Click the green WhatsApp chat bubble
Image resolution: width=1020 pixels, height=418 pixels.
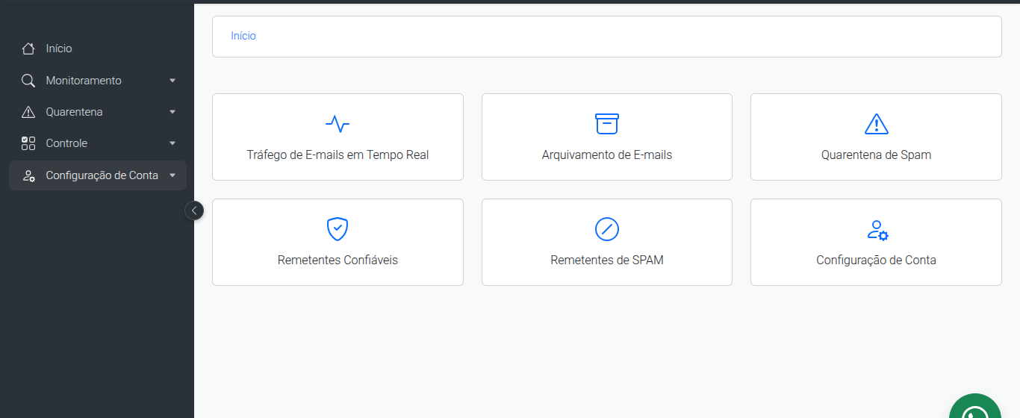click(x=975, y=406)
